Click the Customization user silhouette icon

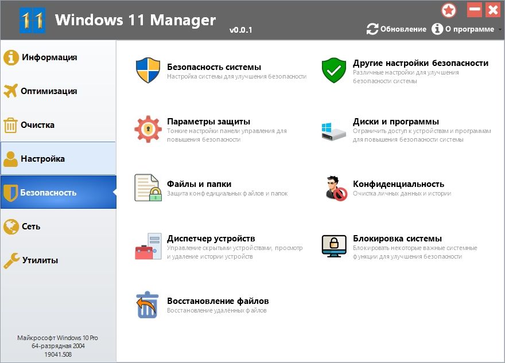(11, 159)
